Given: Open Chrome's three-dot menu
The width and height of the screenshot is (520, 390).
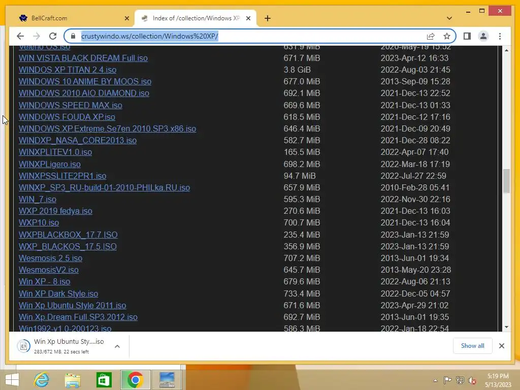Looking at the screenshot, I should 500,36.
